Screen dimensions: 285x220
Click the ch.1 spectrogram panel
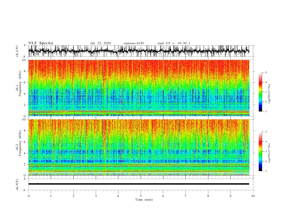coord(139,88)
